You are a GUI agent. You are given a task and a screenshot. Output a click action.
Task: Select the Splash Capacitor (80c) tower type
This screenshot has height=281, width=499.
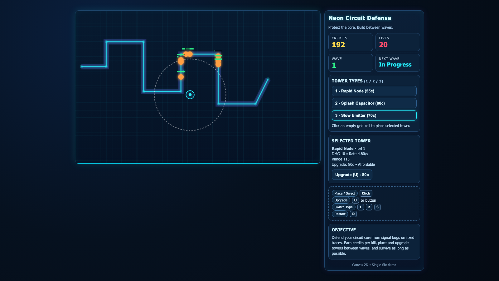(x=374, y=103)
